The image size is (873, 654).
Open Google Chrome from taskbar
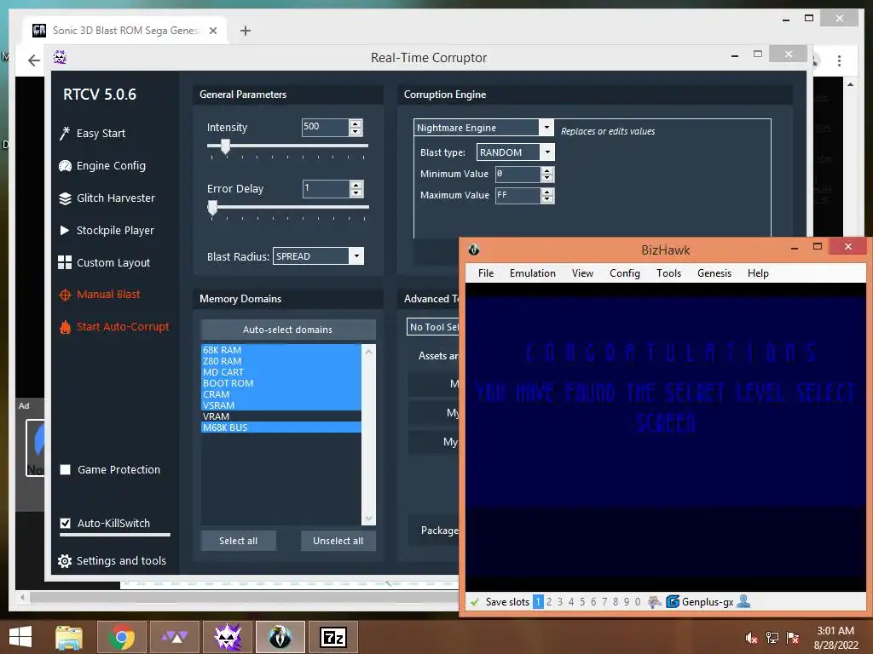click(121, 637)
